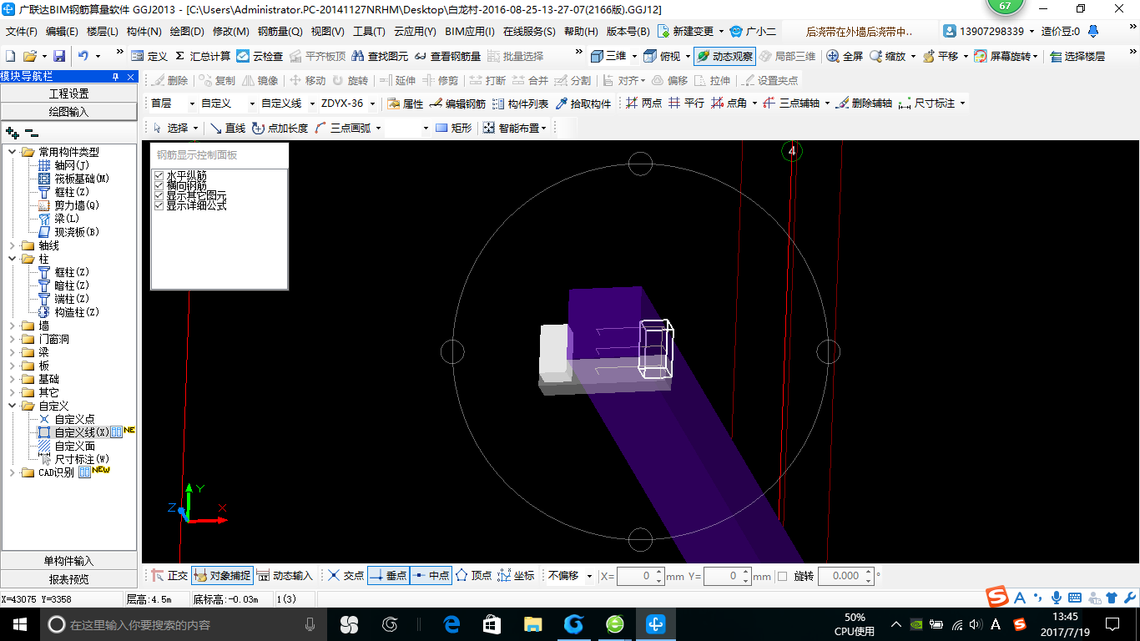The height and width of the screenshot is (641, 1140).
Task: Click 查找图元 find element tool
Action: click(380, 56)
